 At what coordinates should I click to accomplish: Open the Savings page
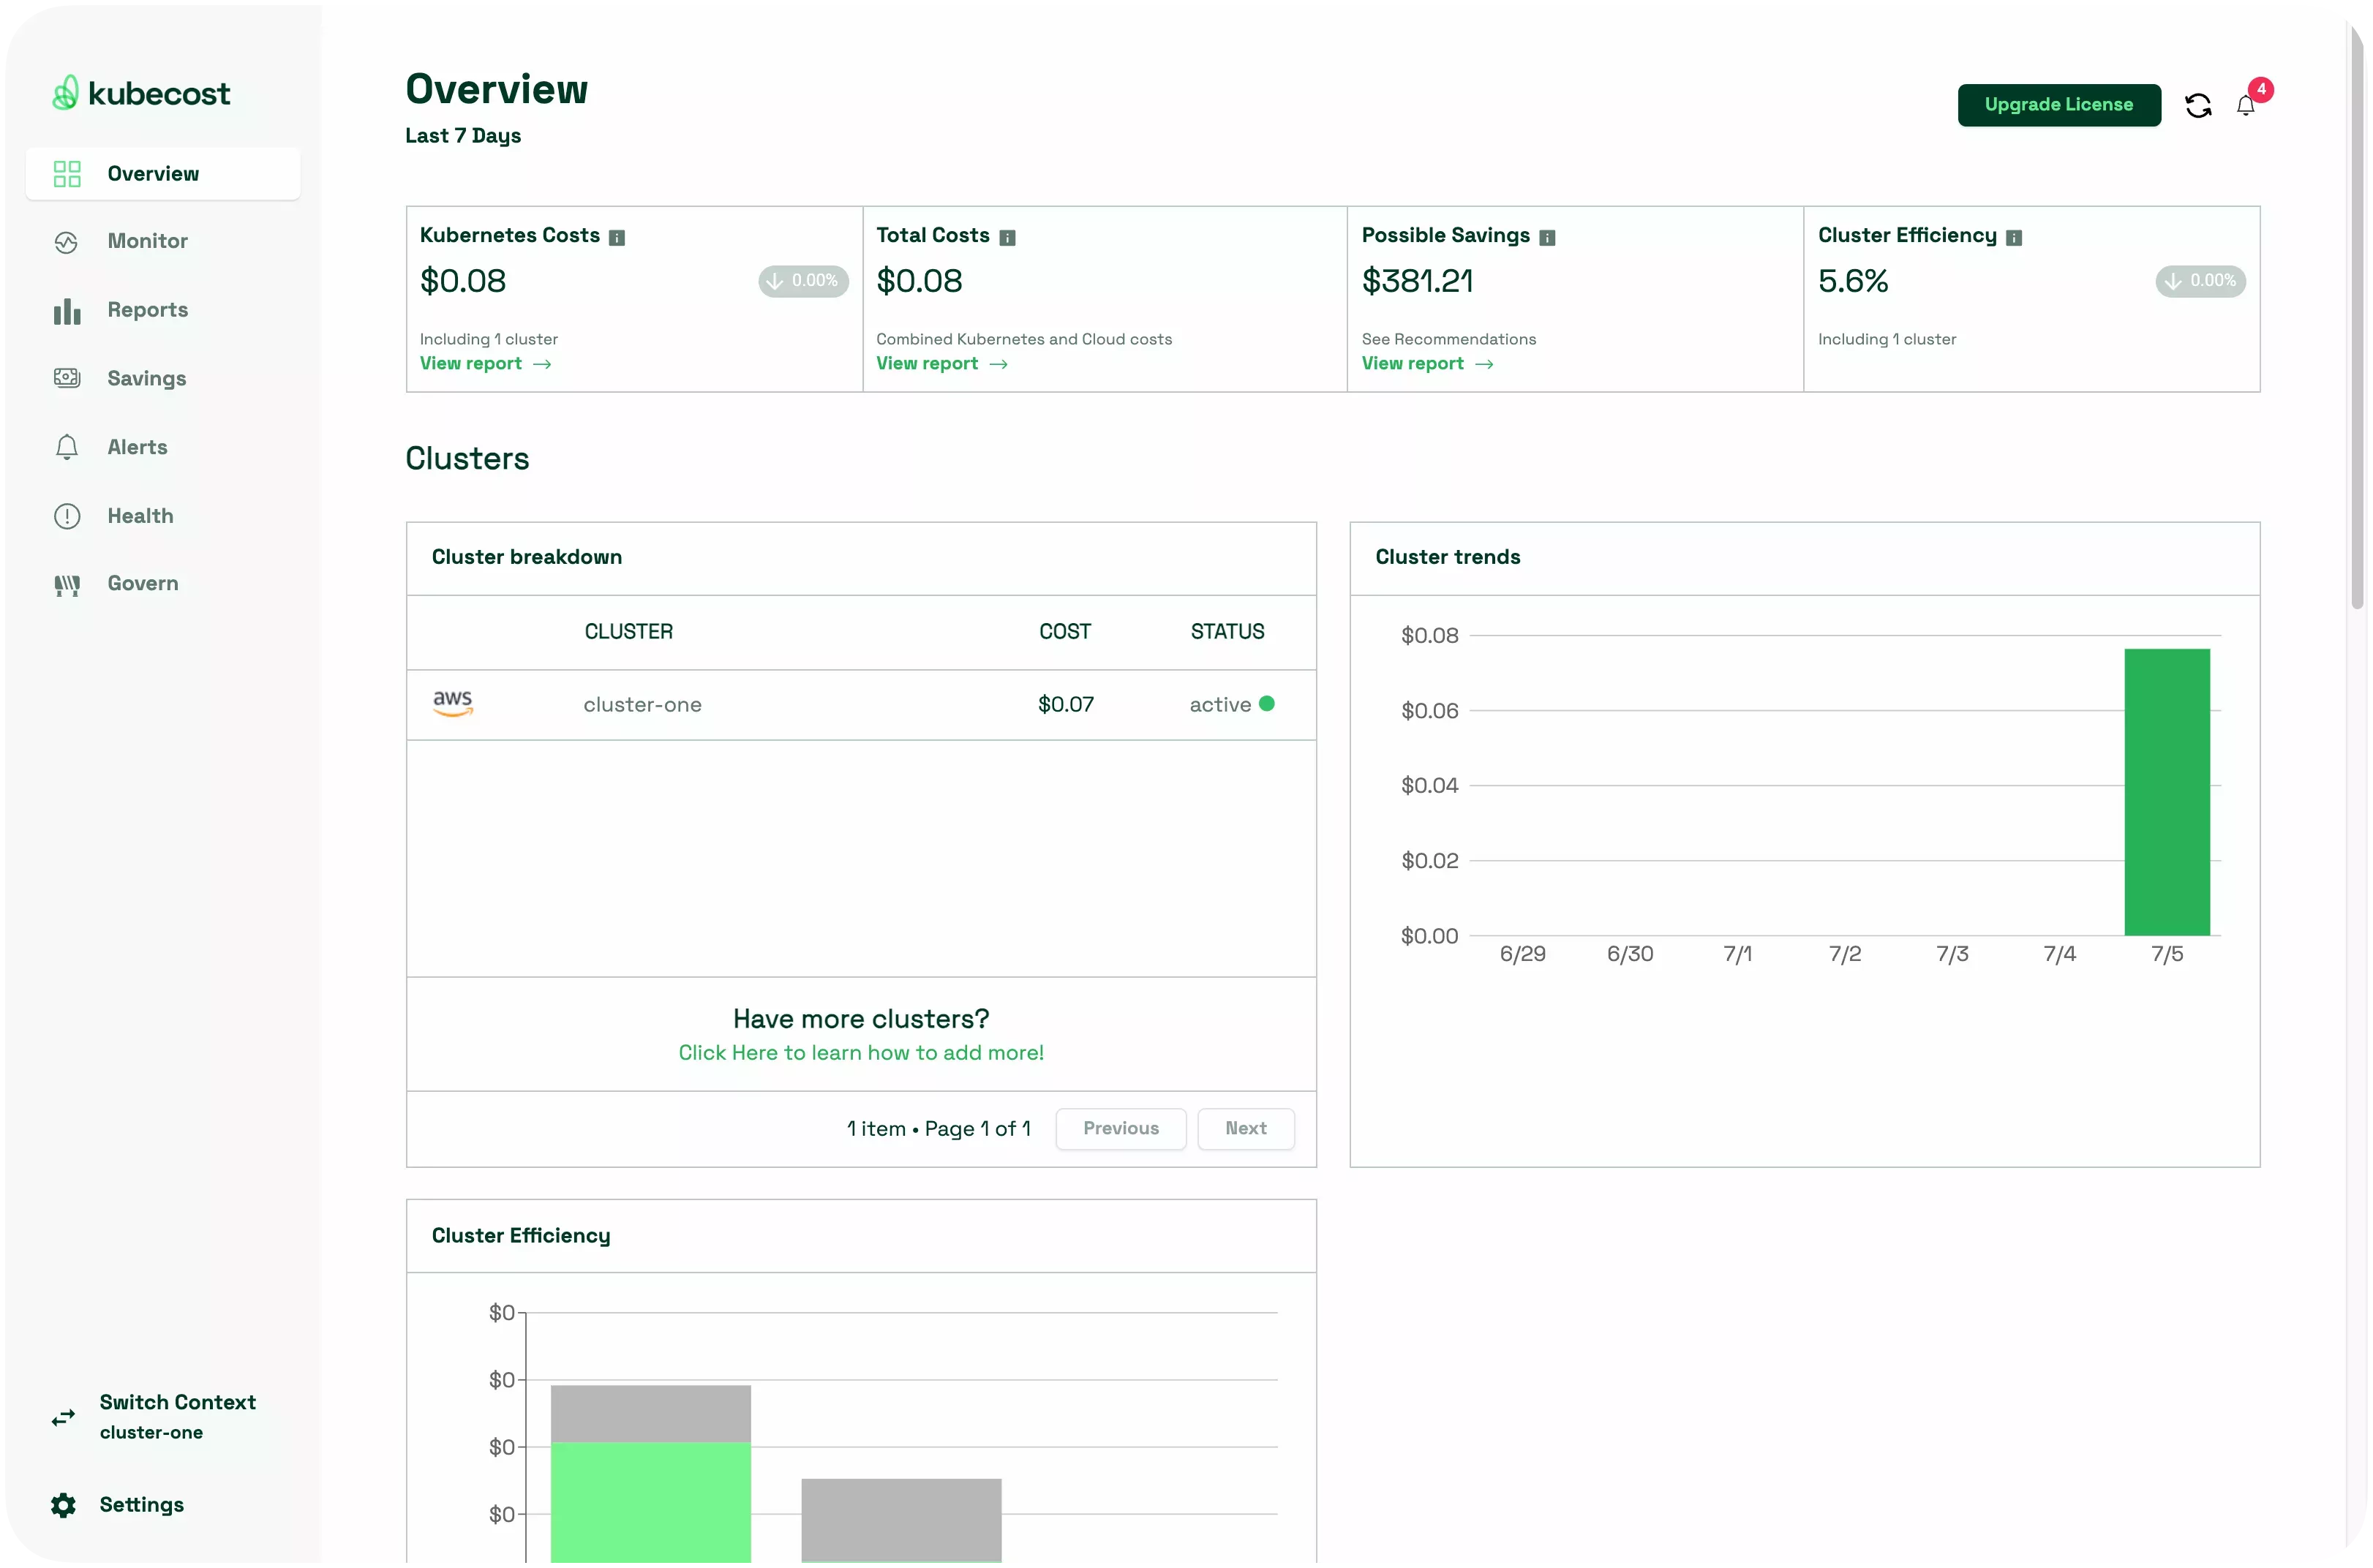(x=146, y=378)
